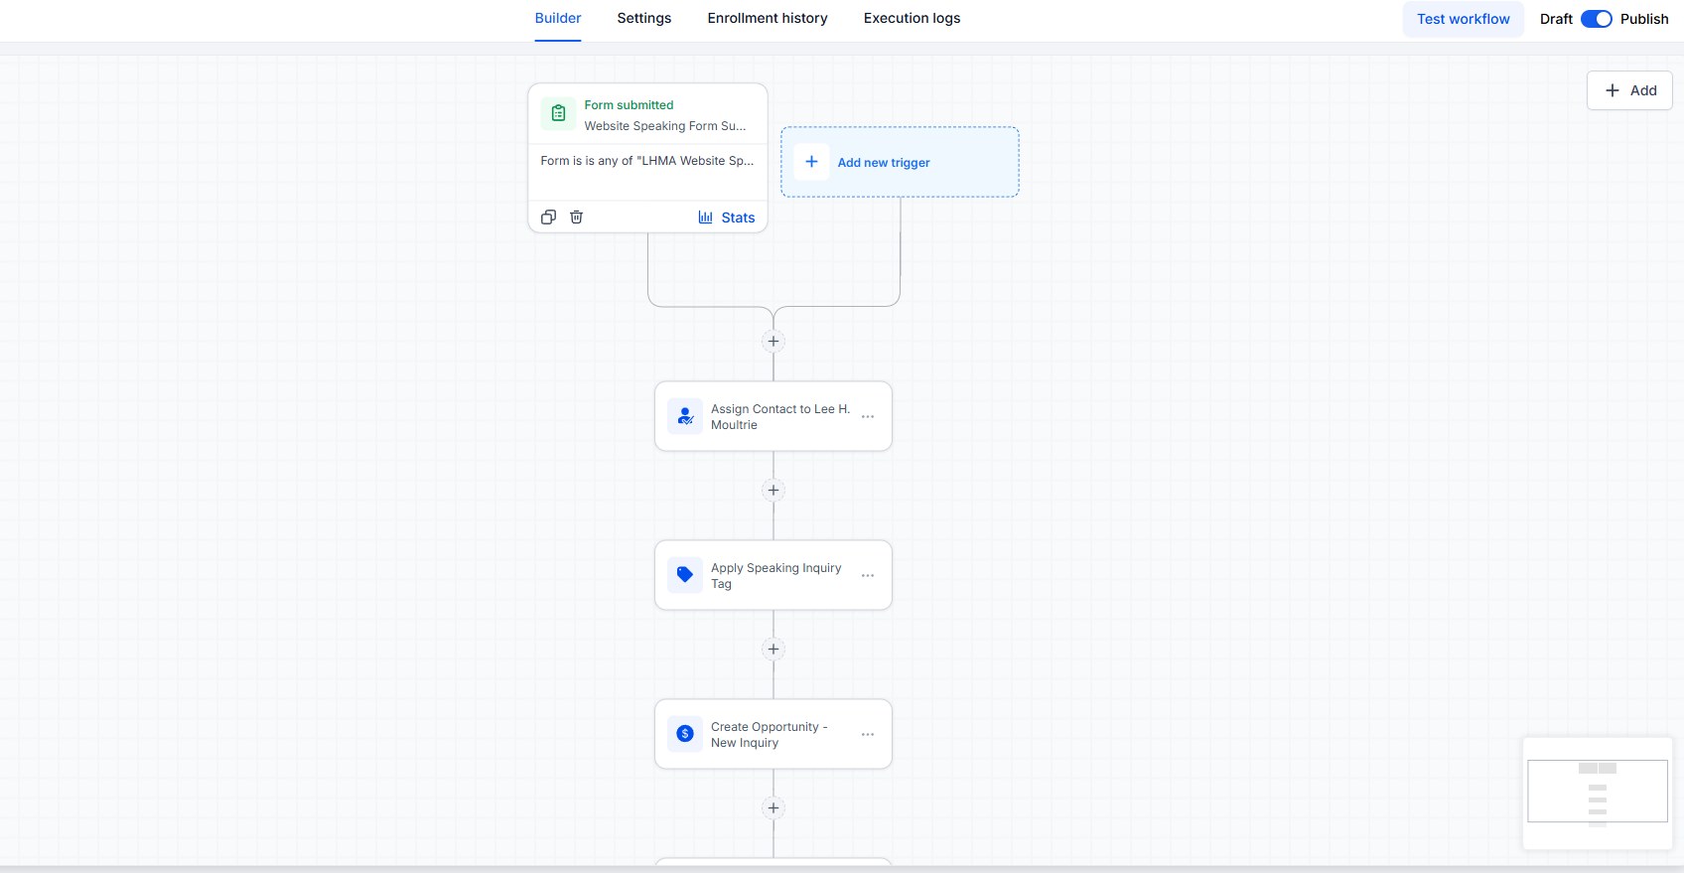Screen dimensions: 1684x873
Task: Click the Stats bar chart icon
Action: pyautogui.click(x=705, y=218)
